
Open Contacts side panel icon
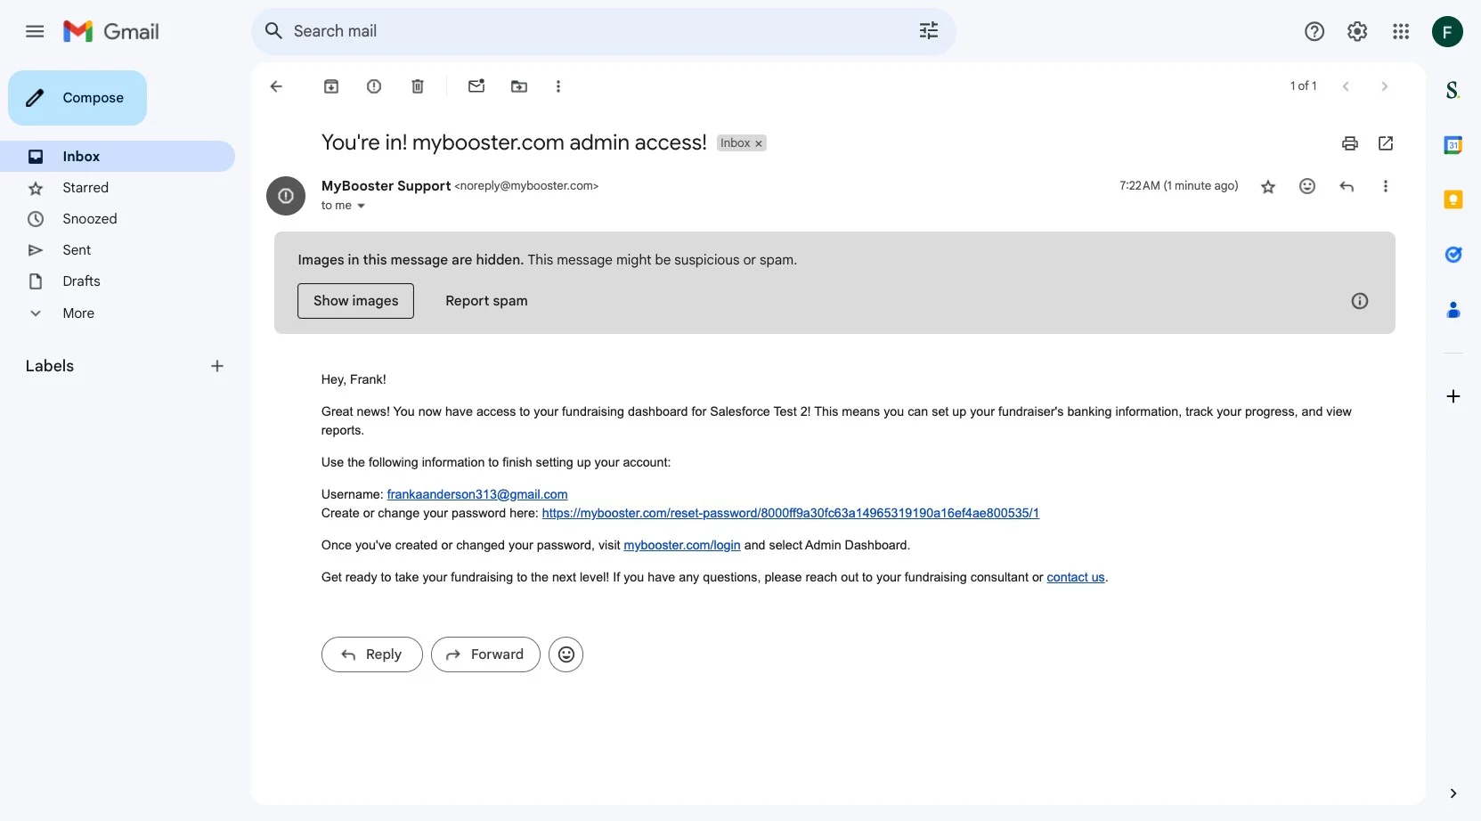(1453, 310)
